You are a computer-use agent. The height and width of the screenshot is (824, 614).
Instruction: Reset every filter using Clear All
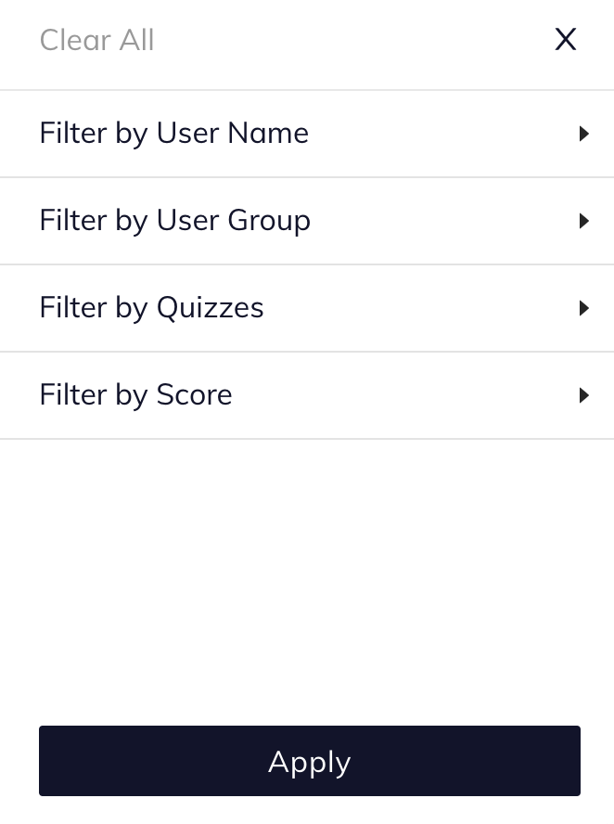point(96,40)
